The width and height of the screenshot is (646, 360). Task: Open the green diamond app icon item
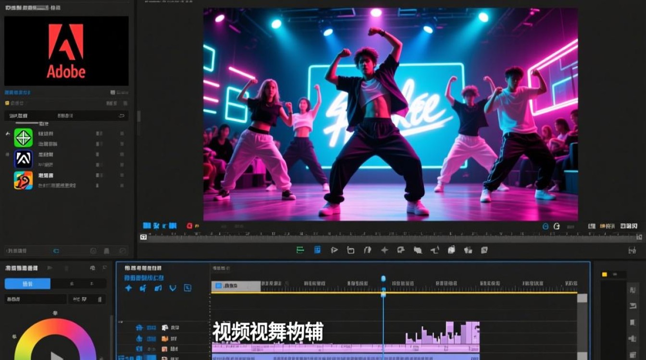23,138
